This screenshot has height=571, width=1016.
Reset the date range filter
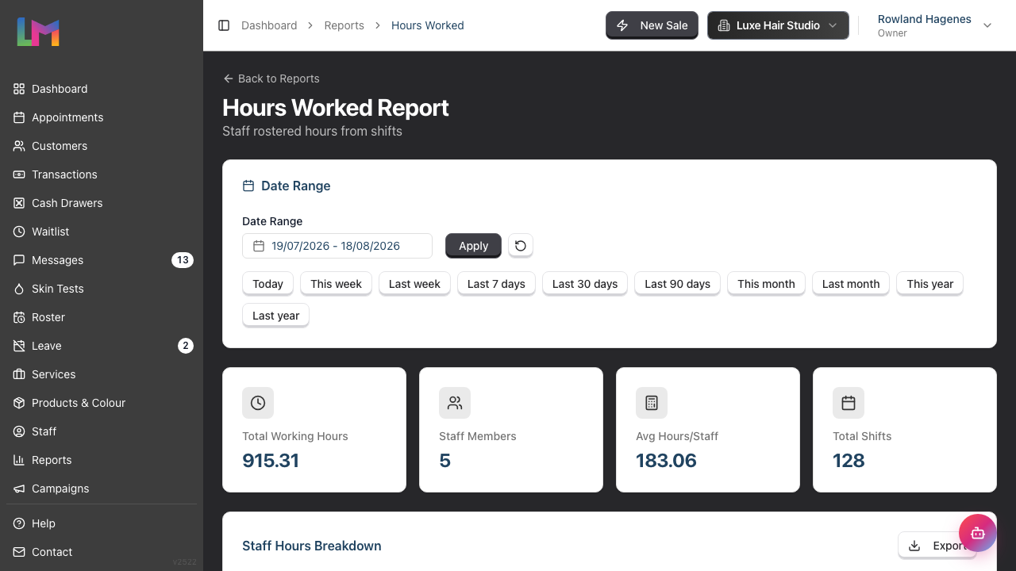tap(521, 246)
